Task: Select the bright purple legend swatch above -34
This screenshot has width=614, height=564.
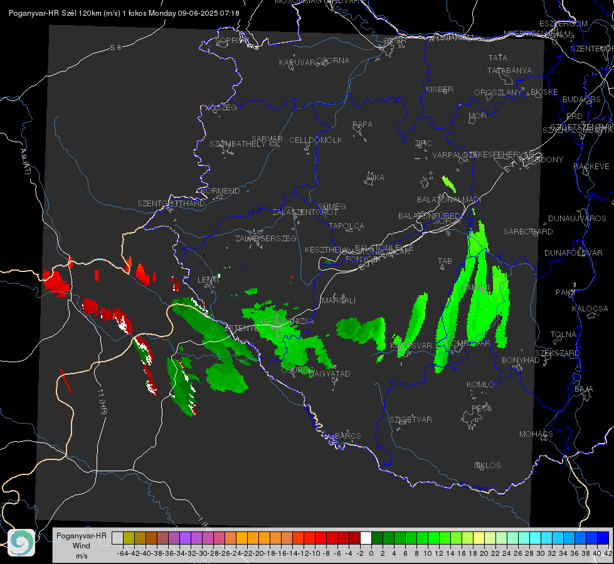Action: [185, 538]
